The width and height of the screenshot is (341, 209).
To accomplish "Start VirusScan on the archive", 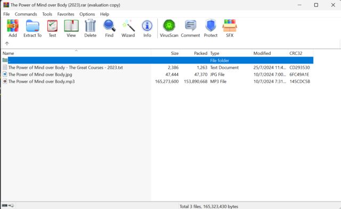I will 169,28.
